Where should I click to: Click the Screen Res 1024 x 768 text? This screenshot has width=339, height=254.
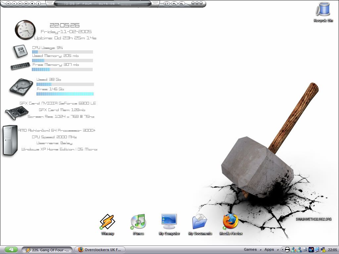click(x=61, y=116)
